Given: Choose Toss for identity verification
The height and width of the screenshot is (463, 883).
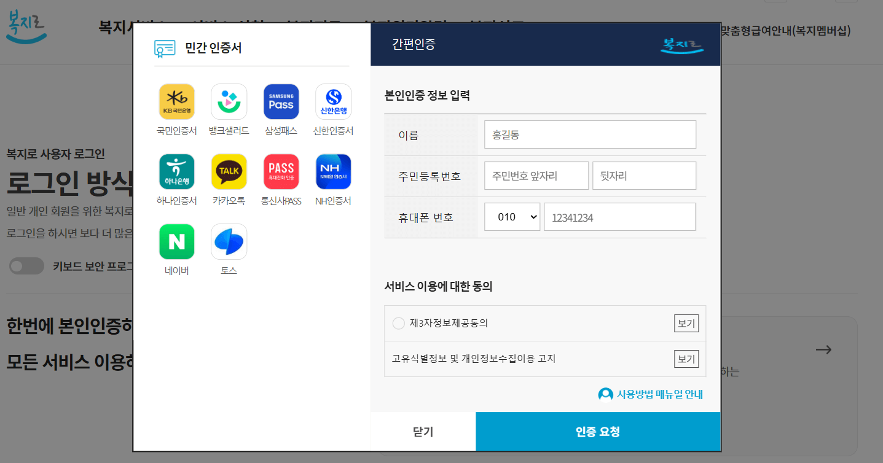Looking at the screenshot, I should [229, 241].
